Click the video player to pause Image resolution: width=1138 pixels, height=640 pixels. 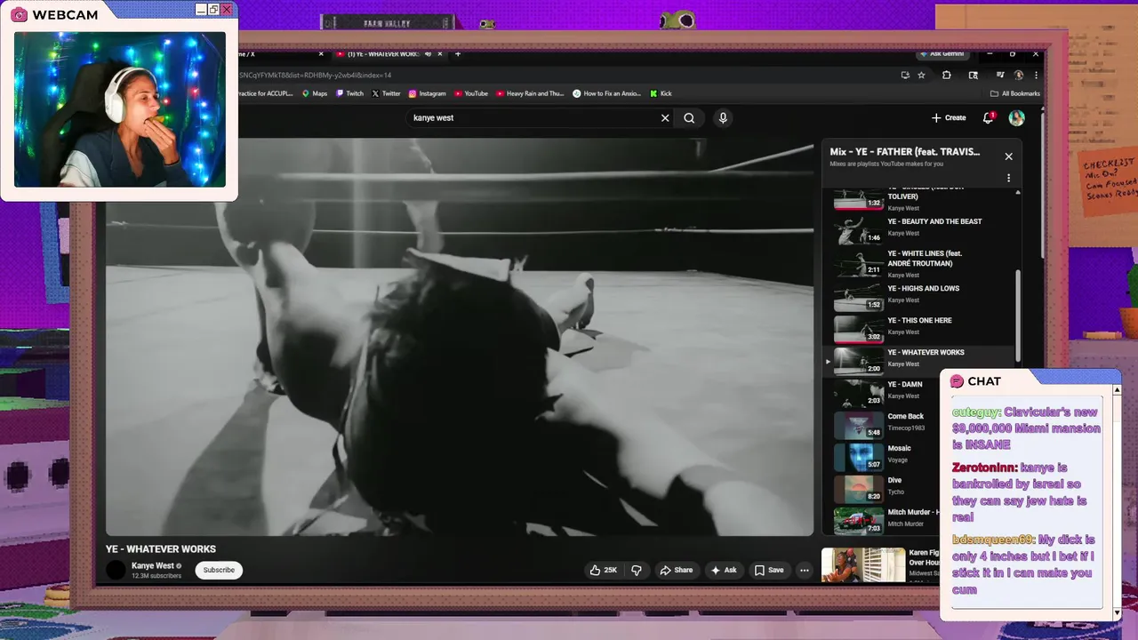(460, 337)
